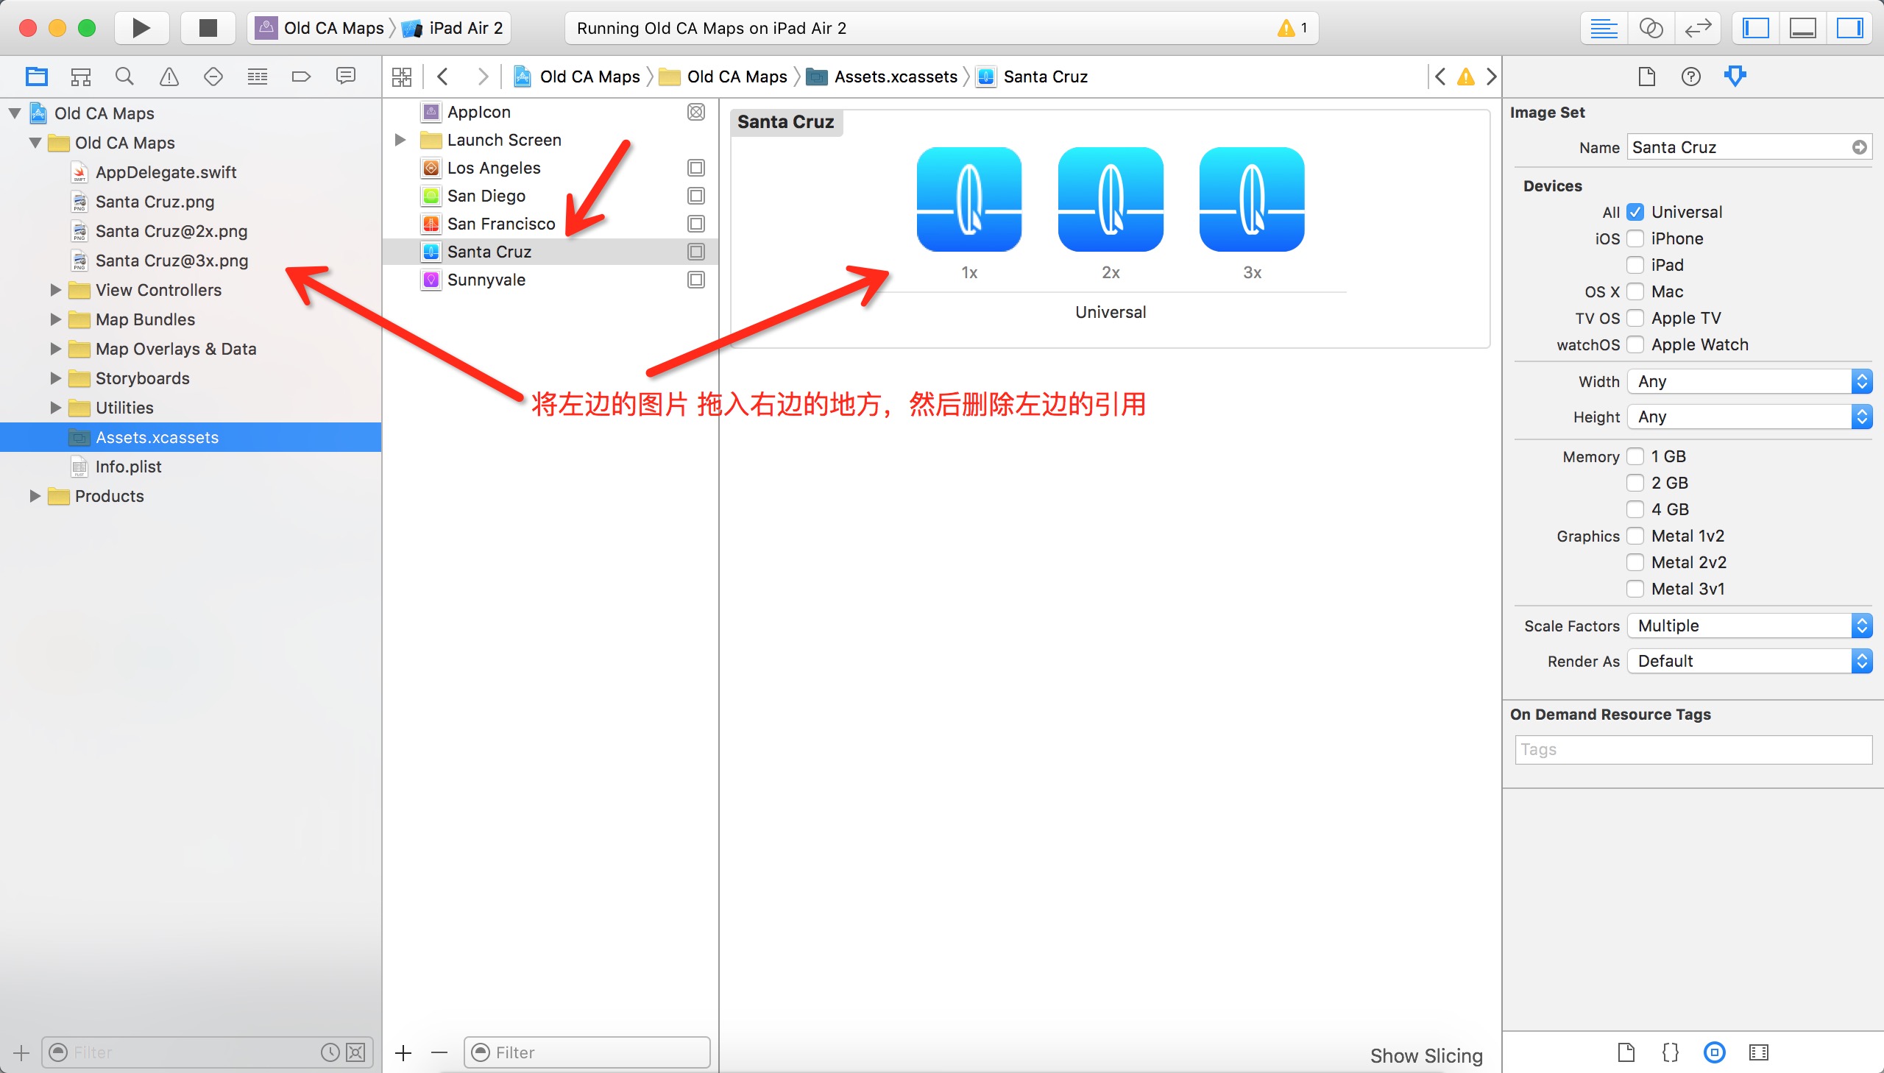Open the Version editor arrows icon
Viewport: 1884px width, 1073px height.
1698,28
